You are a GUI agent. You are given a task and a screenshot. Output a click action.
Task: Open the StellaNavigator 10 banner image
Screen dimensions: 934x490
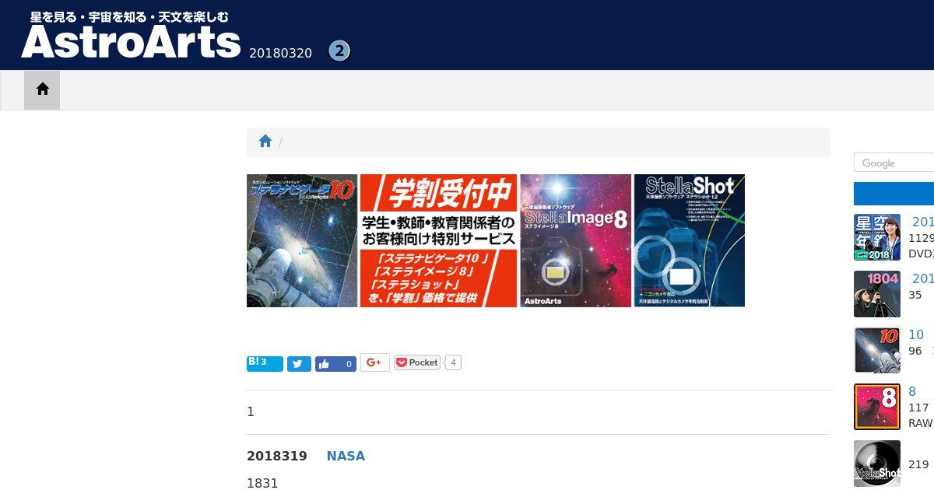point(302,240)
